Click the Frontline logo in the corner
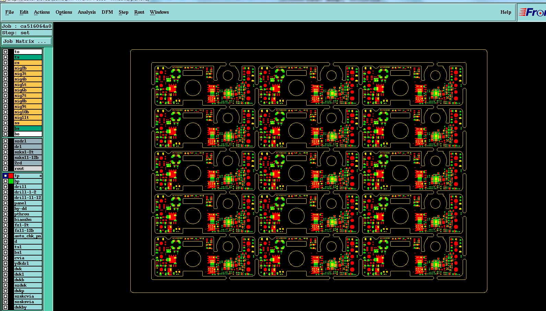This screenshot has width=546, height=311. point(532,12)
